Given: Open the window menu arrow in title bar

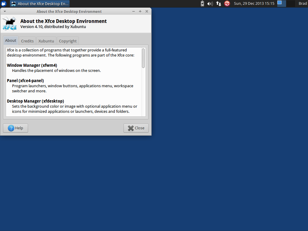Looking at the screenshot, I should tap(5, 12).
